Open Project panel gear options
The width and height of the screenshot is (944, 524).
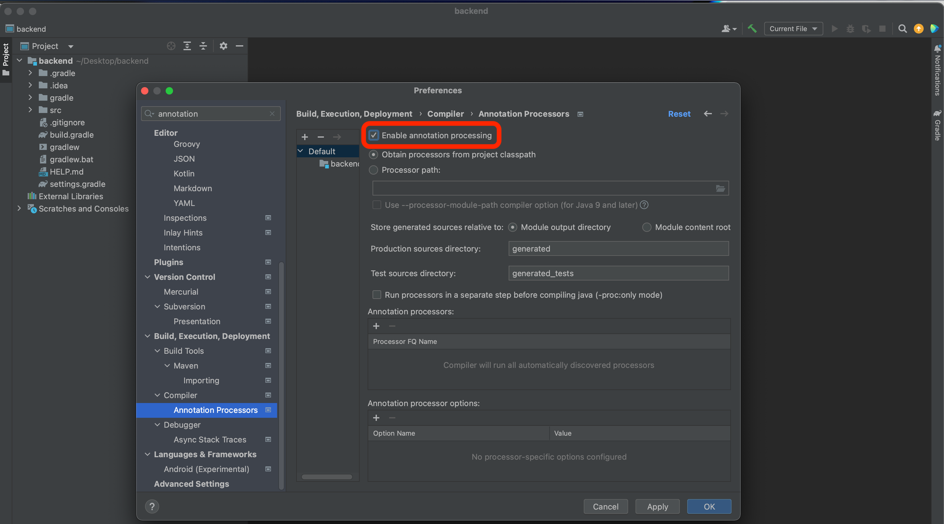223,46
